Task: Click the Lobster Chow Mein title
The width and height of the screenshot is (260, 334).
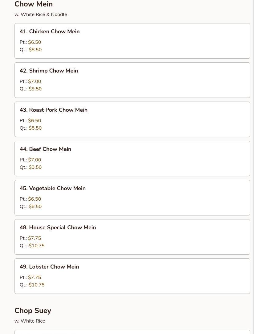Action: click(49, 267)
